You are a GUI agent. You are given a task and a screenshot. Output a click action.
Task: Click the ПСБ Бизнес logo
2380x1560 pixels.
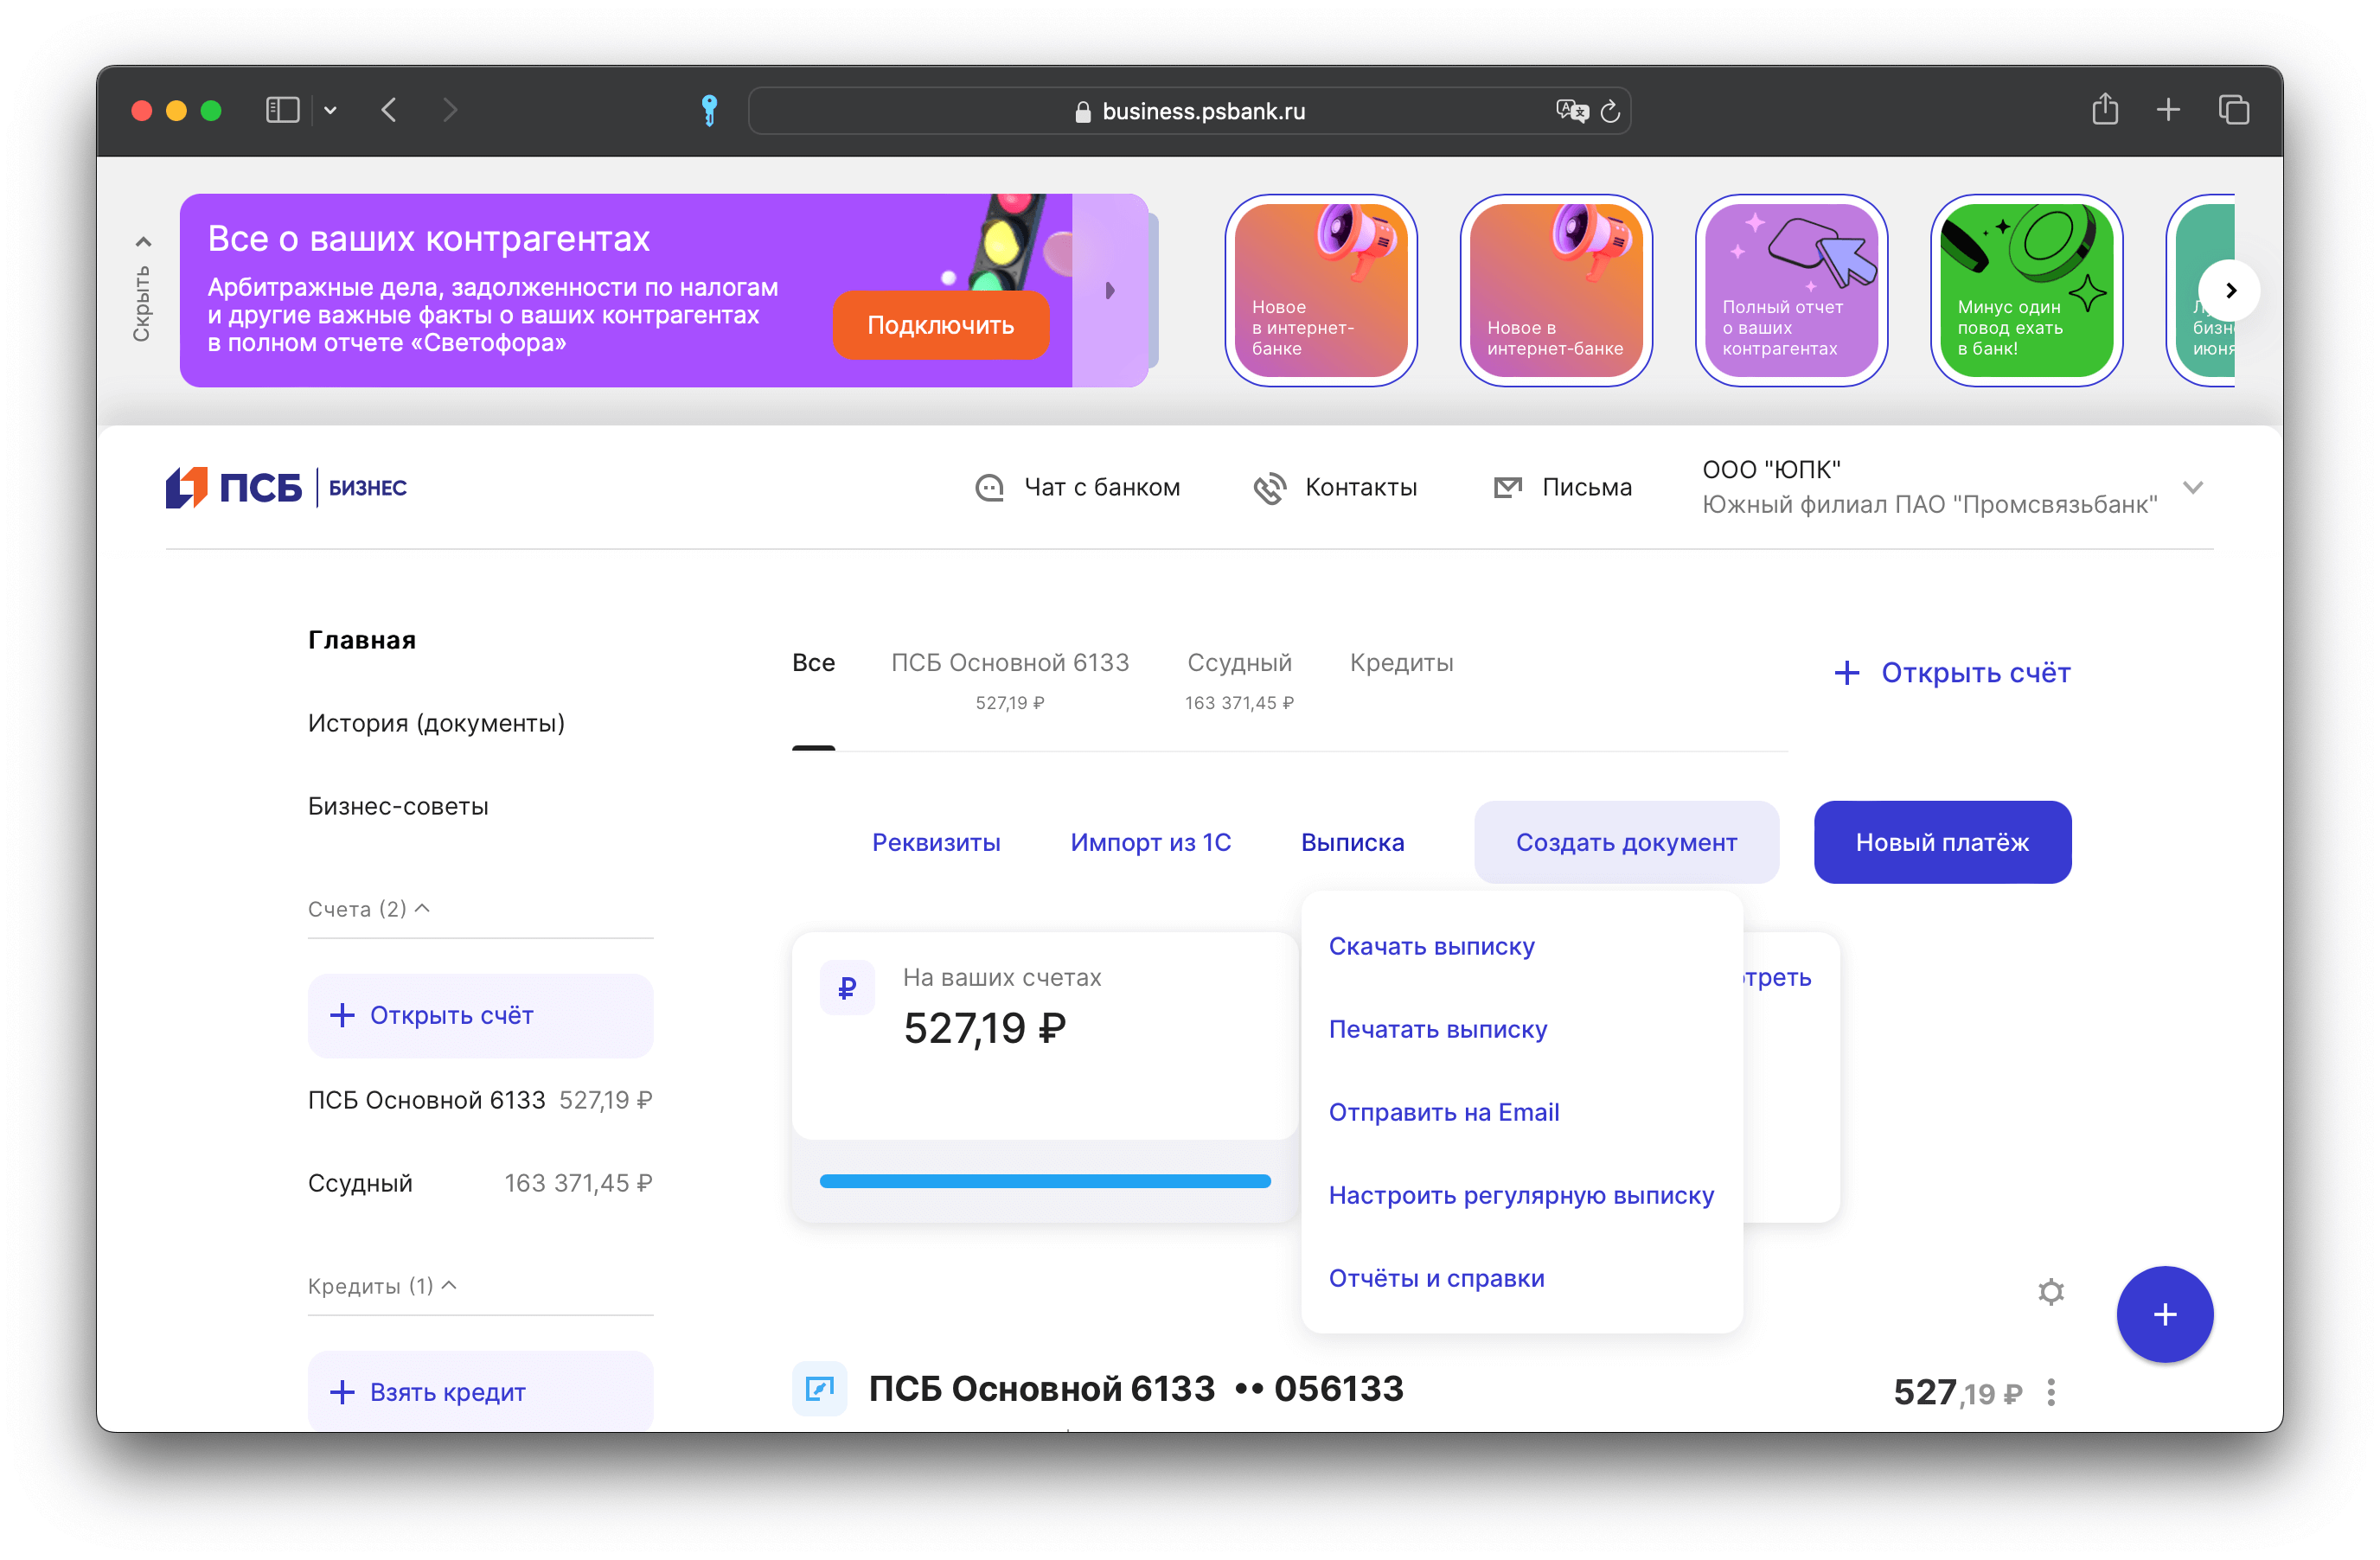(286, 488)
